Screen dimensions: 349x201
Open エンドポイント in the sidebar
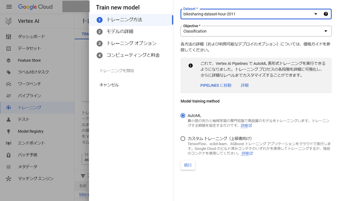pyautogui.click(x=37, y=143)
